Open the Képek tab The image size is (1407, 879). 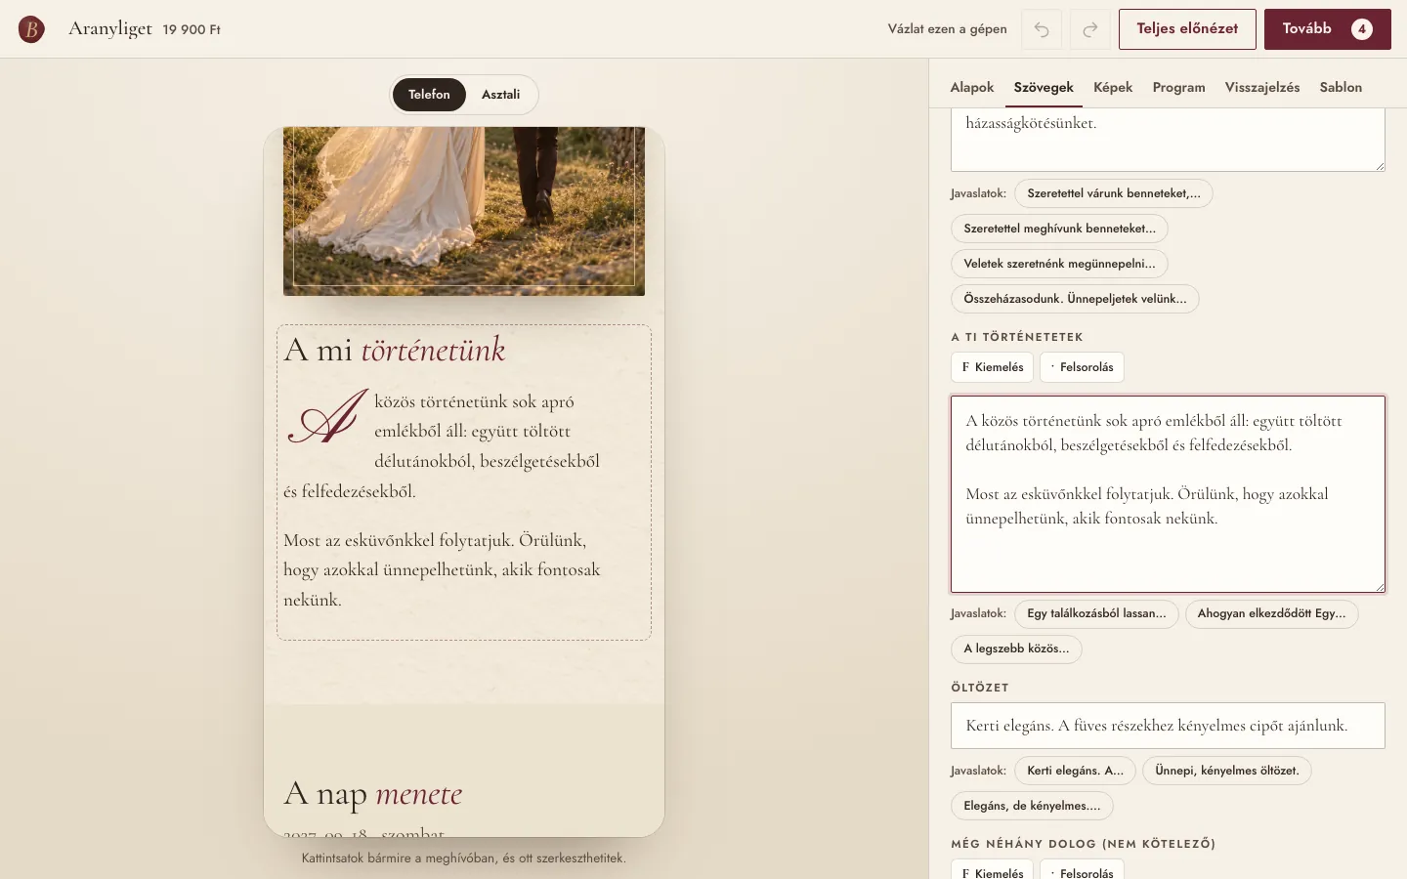click(1113, 87)
